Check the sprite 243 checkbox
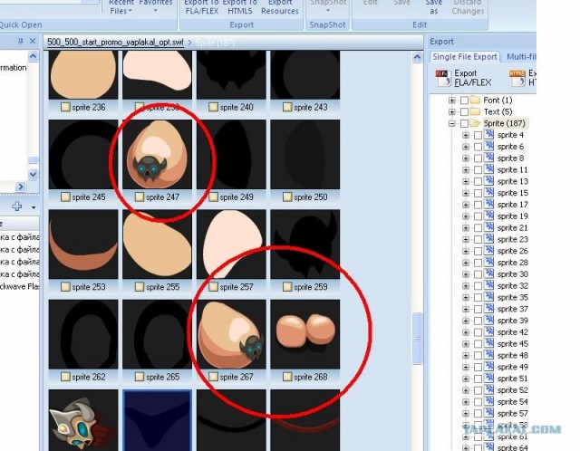This screenshot has width=580, height=451. [287, 107]
